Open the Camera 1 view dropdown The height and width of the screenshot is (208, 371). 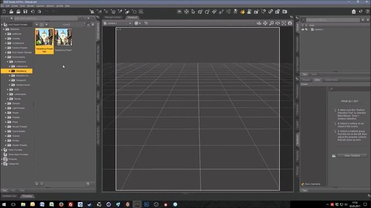(118, 23)
